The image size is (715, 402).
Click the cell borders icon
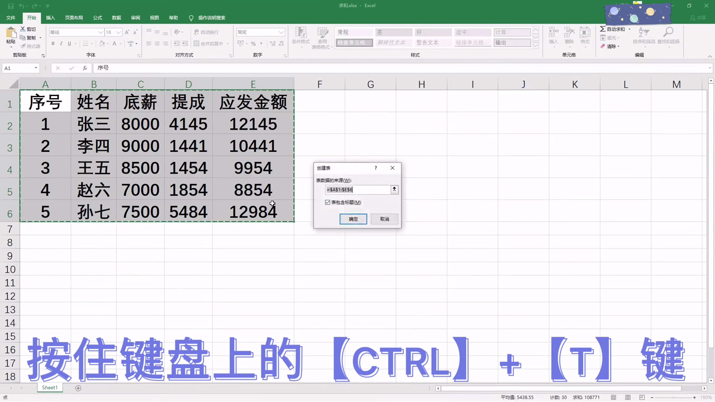[85, 44]
